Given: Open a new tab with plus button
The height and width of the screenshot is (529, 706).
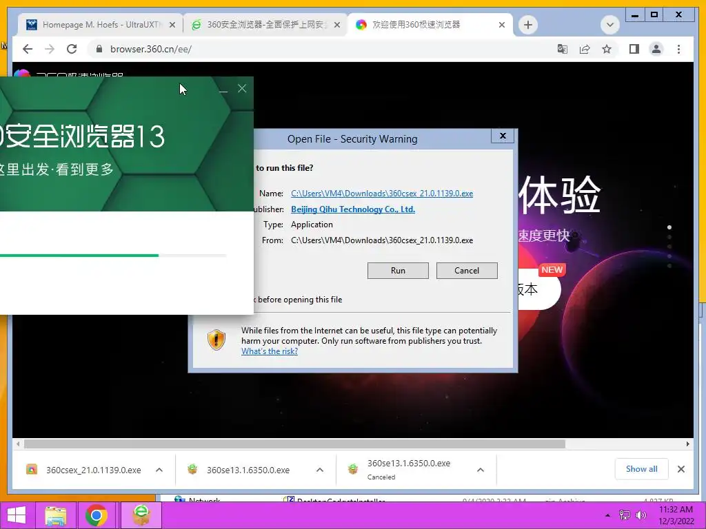Looking at the screenshot, I should (528, 25).
